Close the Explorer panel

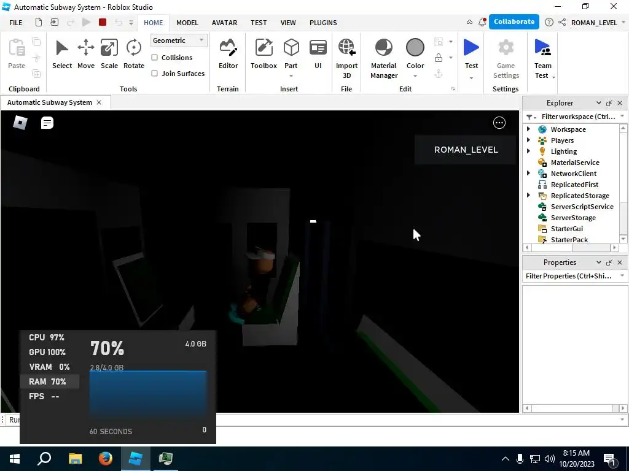click(620, 103)
